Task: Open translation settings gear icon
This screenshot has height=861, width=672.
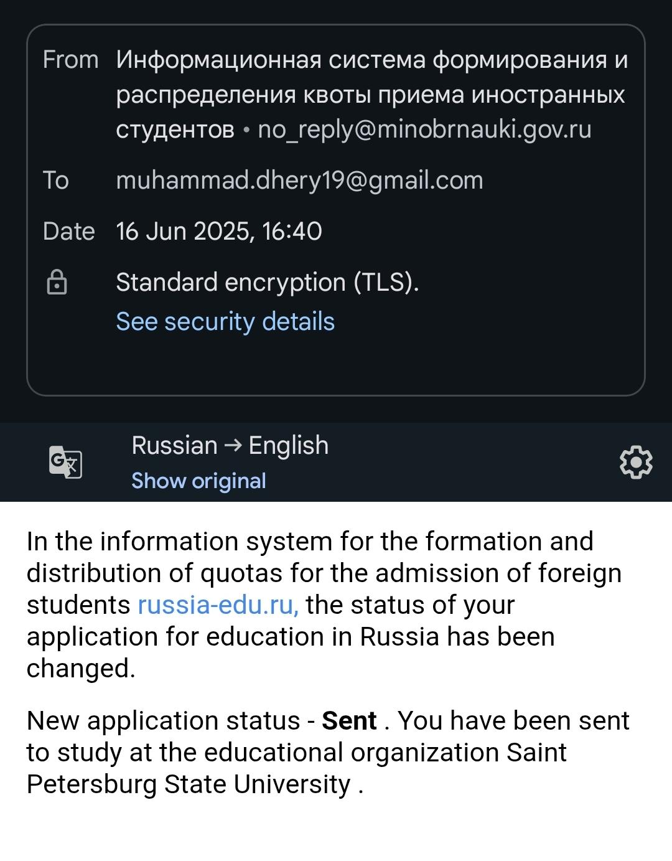Action: click(x=635, y=462)
